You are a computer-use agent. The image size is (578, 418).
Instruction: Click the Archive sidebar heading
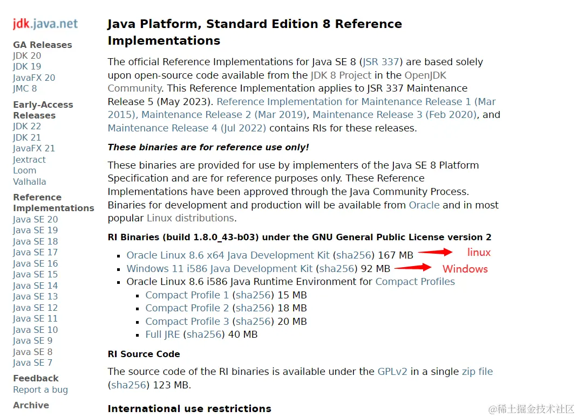(x=31, y=405)
